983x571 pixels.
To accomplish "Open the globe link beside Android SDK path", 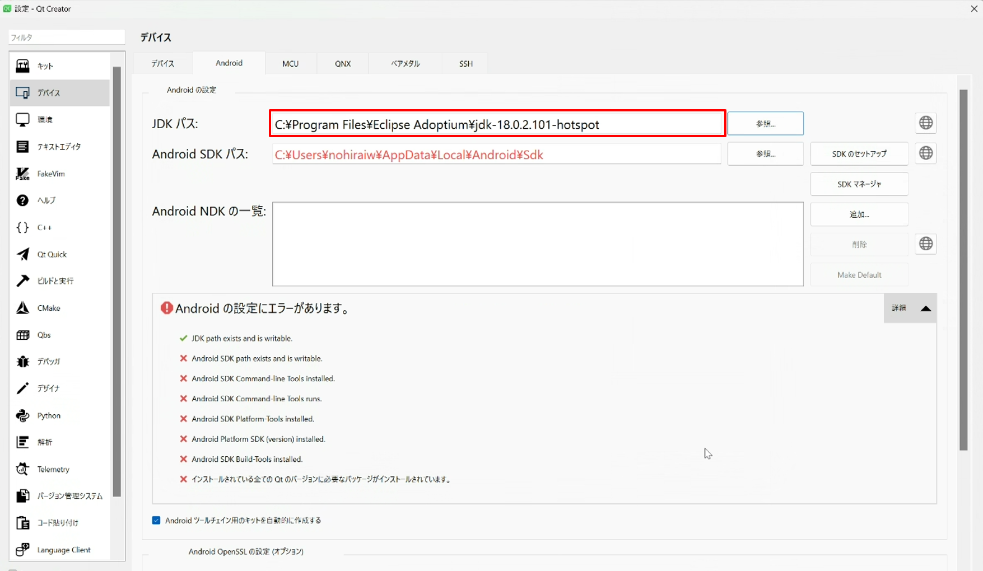I will pyautogui.click(x=926, y=153).
